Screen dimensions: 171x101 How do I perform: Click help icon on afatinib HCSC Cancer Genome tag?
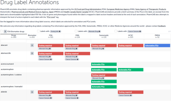[x=131, y=95]
